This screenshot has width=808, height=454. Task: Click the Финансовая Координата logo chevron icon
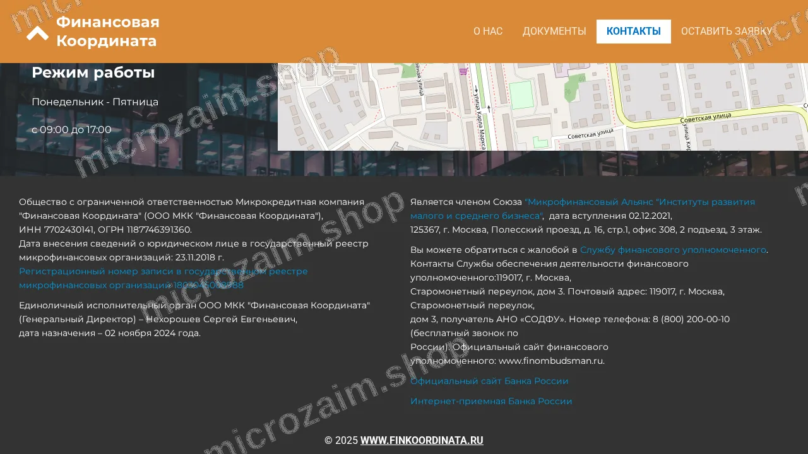[x=37, y=33]
